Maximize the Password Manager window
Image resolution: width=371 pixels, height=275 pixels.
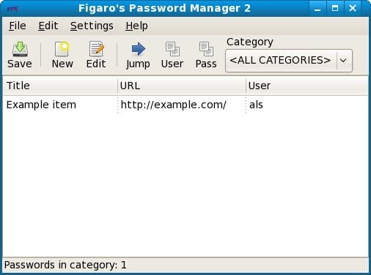click(335, 9)
